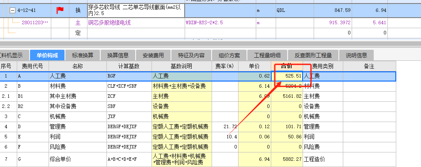421x167 pixels.
Task: Click the WDZN-RYS-2*2.5 specification cell
Action: (x=220, y=23)
